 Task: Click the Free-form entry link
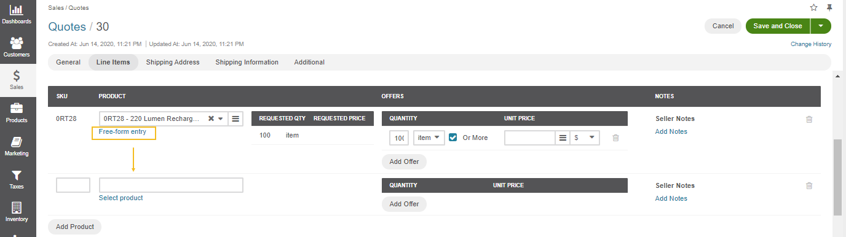pos(124,132)
